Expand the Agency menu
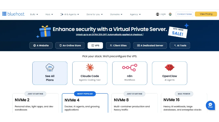The height and width of the screenshot is (122, 219). 135,14
